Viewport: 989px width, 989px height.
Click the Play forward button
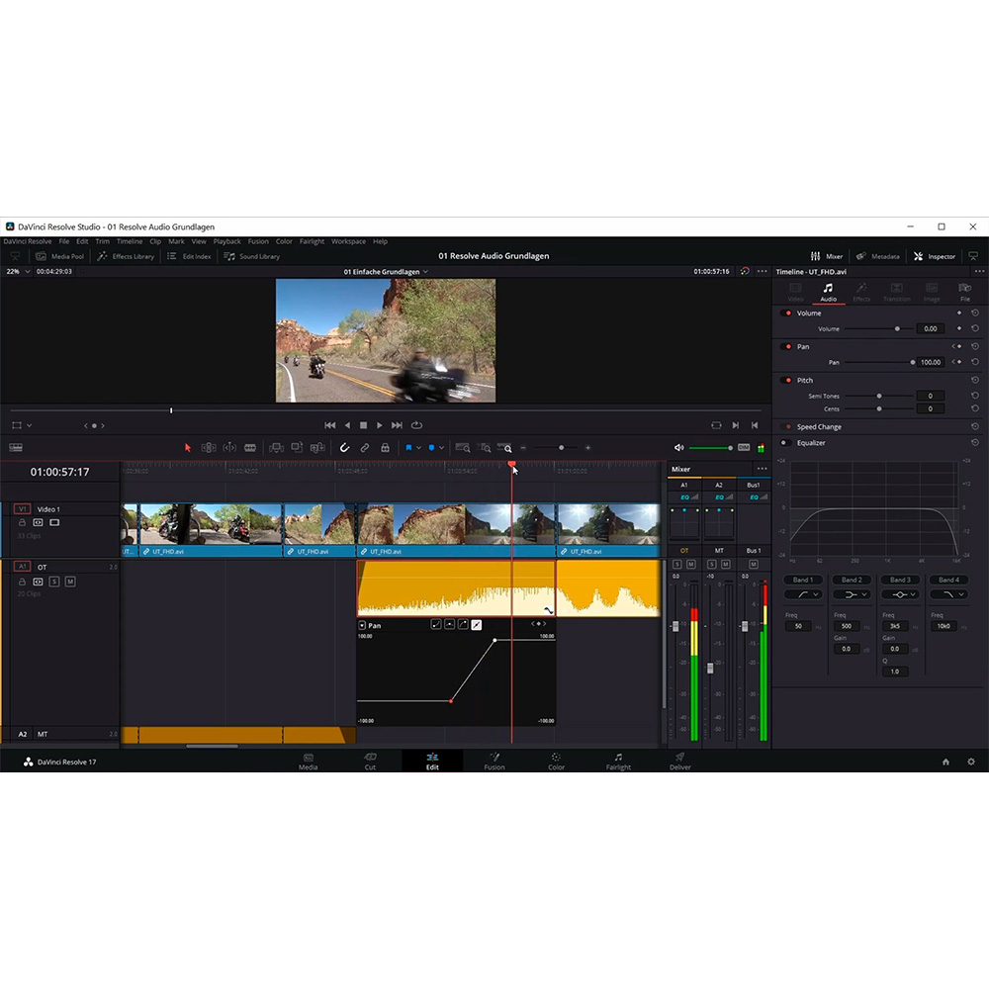click(379, 425)
